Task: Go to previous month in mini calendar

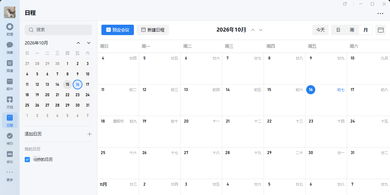Action: pos(78,43)
